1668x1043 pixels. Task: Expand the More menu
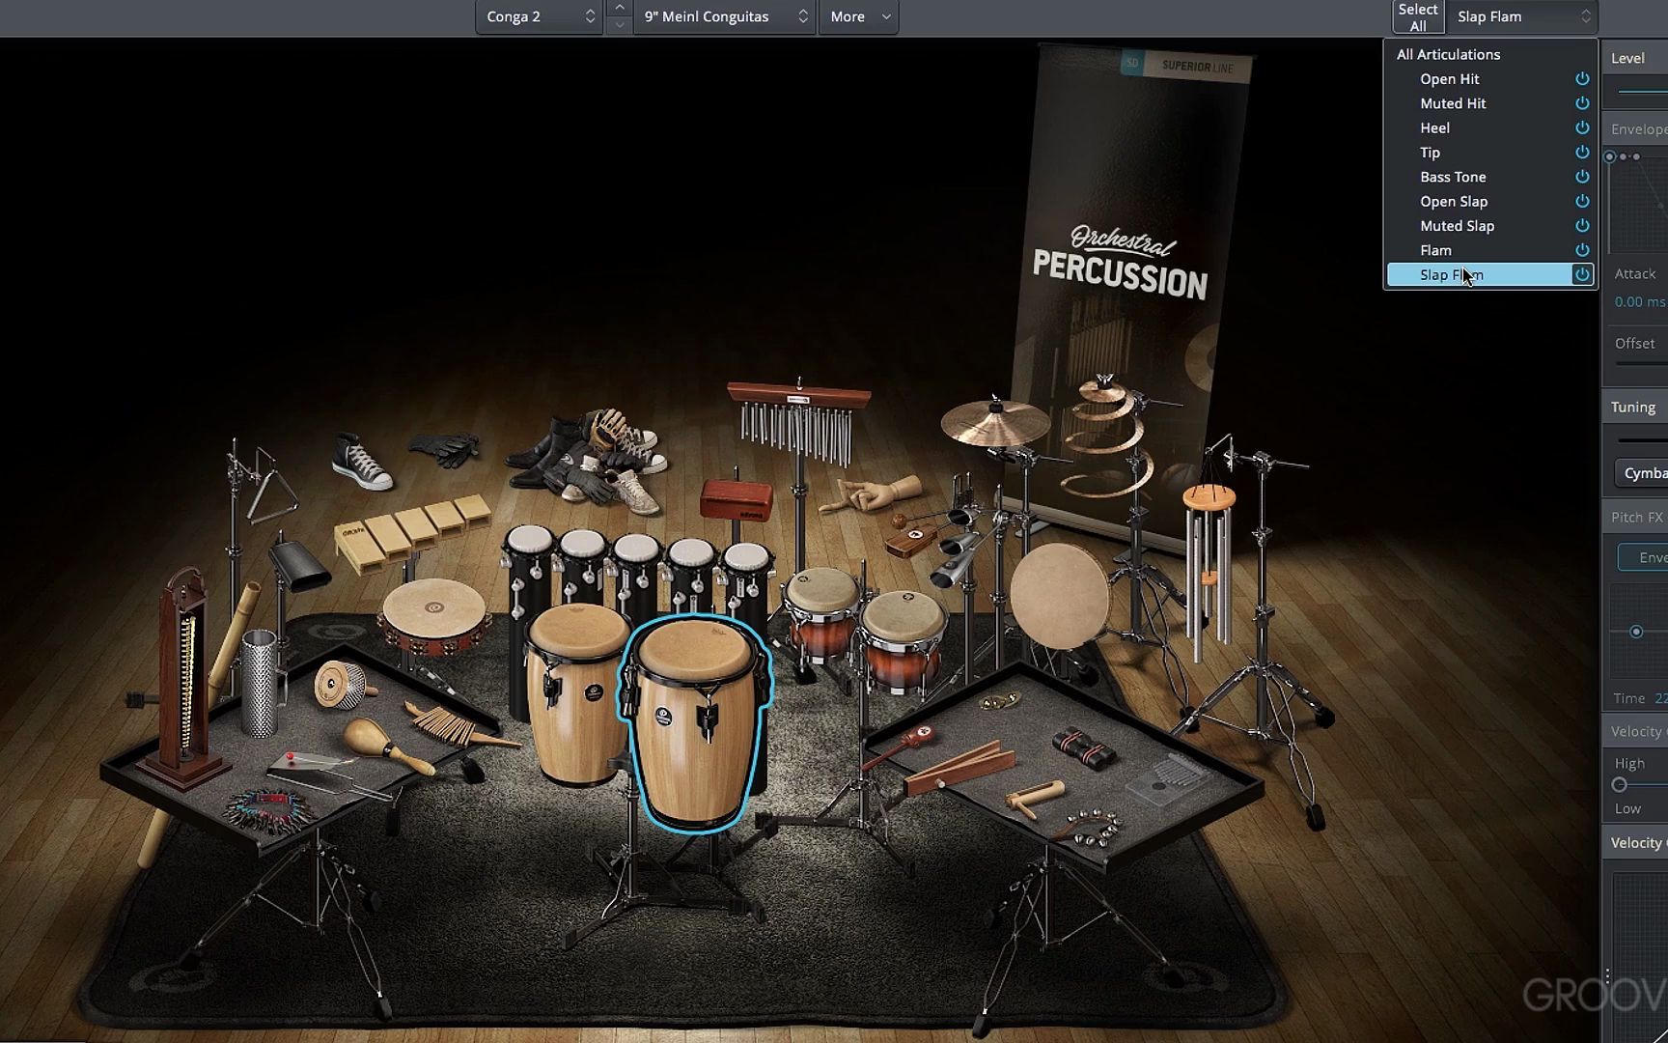click(857, 16)
